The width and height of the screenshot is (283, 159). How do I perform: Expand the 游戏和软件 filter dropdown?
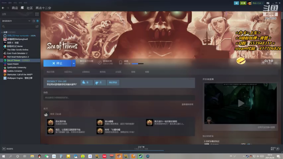pos(16,21)
